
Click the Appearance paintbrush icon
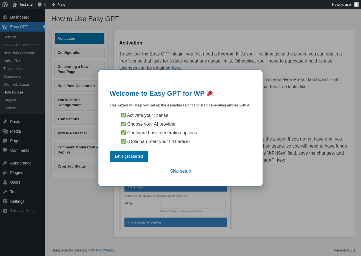5,163
